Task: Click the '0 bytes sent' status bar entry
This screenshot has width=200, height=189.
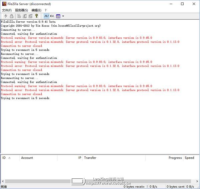Action: tap(175, 187)
